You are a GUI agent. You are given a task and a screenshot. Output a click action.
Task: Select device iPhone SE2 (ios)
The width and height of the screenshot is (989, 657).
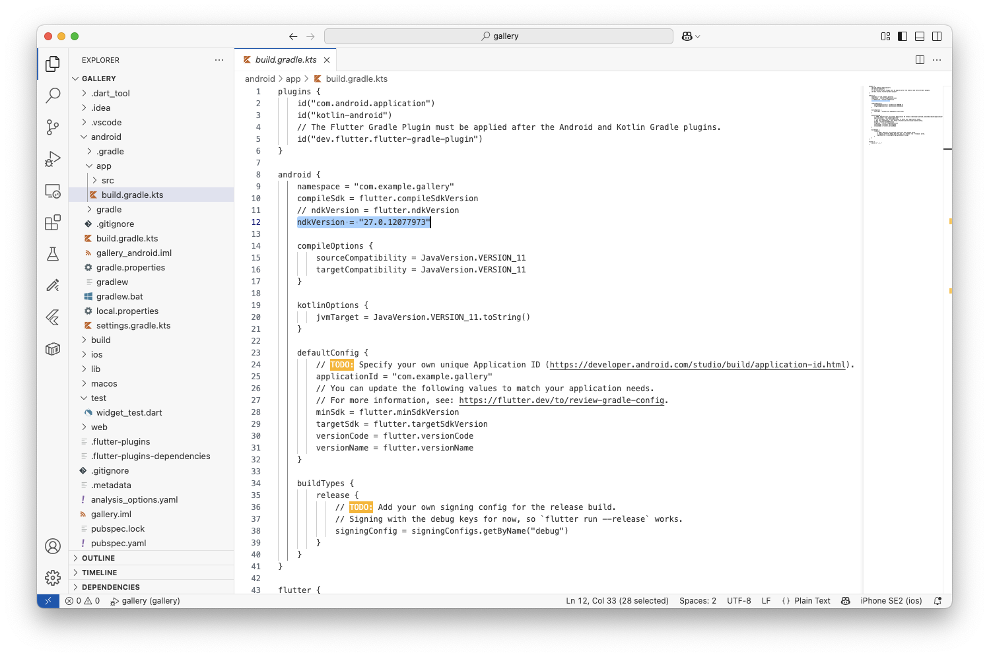(891, 601)
